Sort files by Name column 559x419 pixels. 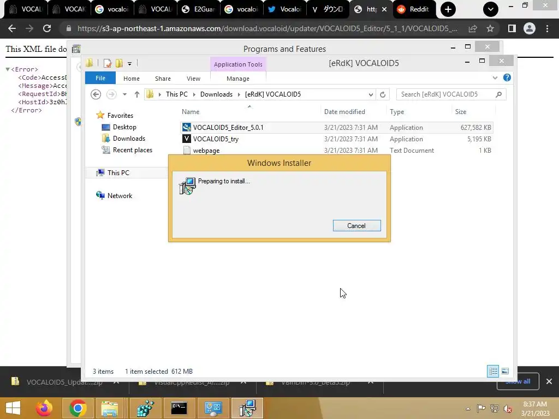point(249,111)
